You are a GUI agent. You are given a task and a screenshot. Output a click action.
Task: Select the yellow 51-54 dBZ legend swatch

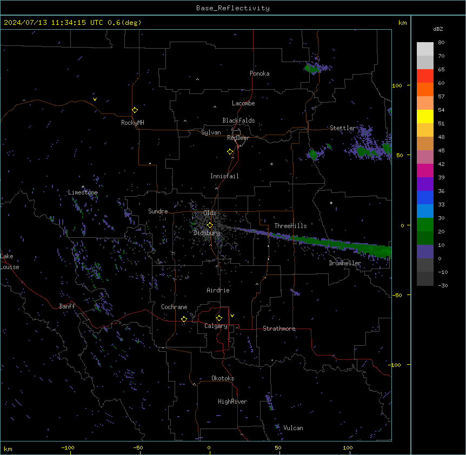pos(425,116)
